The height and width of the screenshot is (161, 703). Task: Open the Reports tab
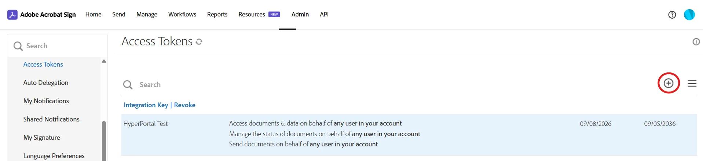(217, 14)
